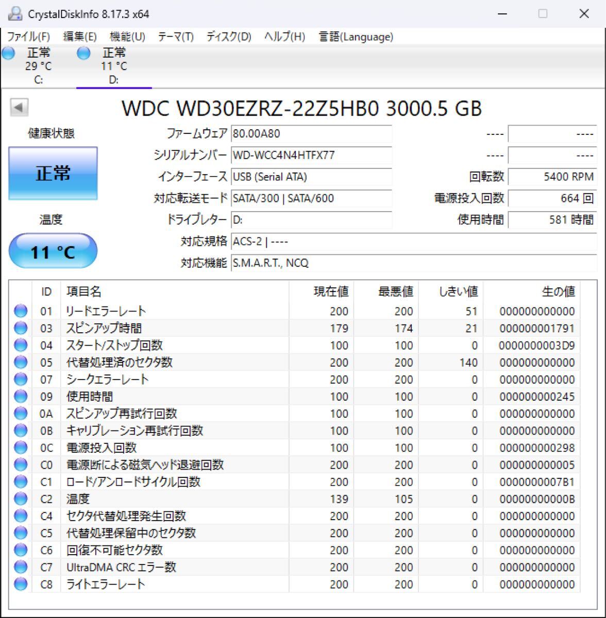Switch to the C: disk tab
606x618 pixels.
38,66
